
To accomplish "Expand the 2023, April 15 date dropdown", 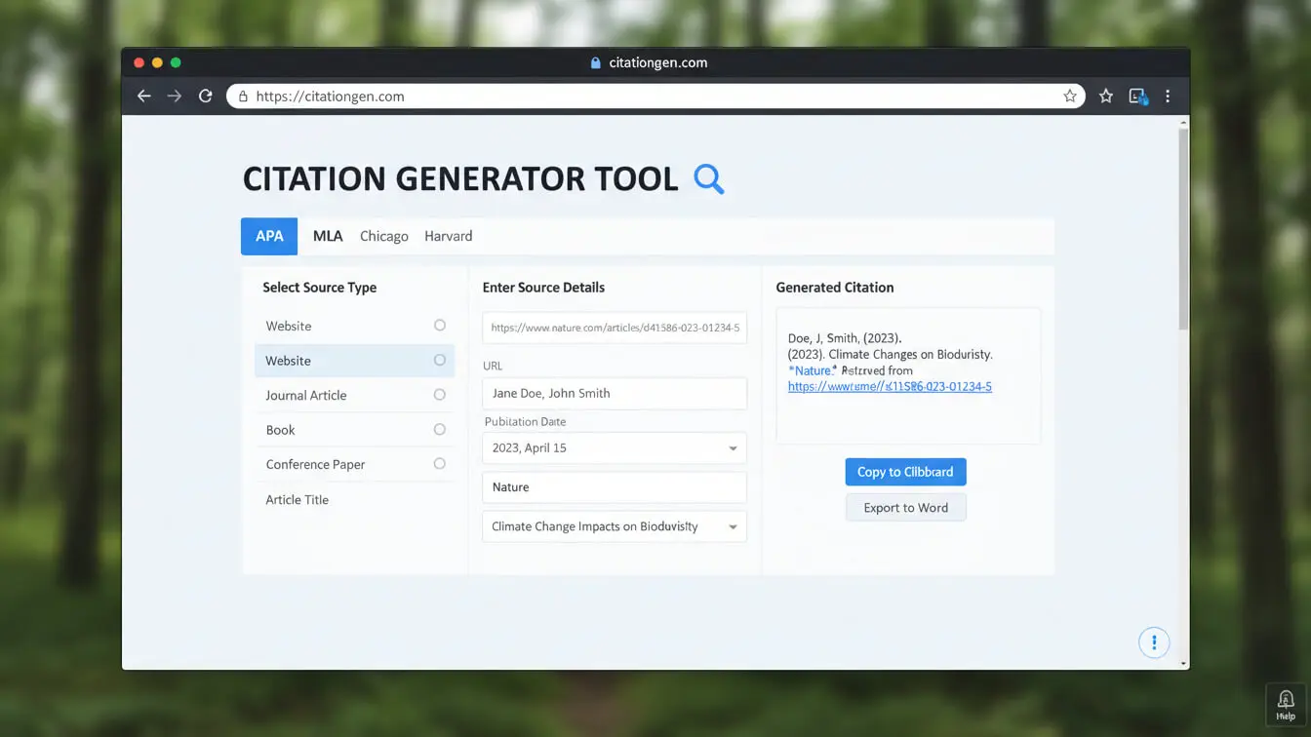I will [x=733, y=448].
